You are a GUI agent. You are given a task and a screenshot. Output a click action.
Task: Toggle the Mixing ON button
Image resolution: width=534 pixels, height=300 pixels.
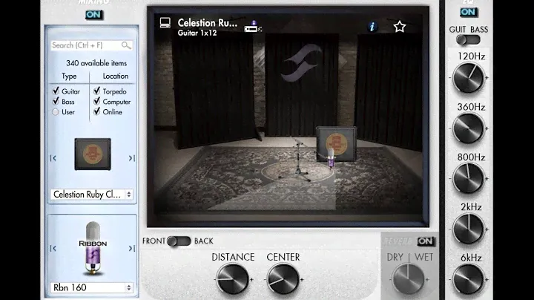[x=94, y=14]
